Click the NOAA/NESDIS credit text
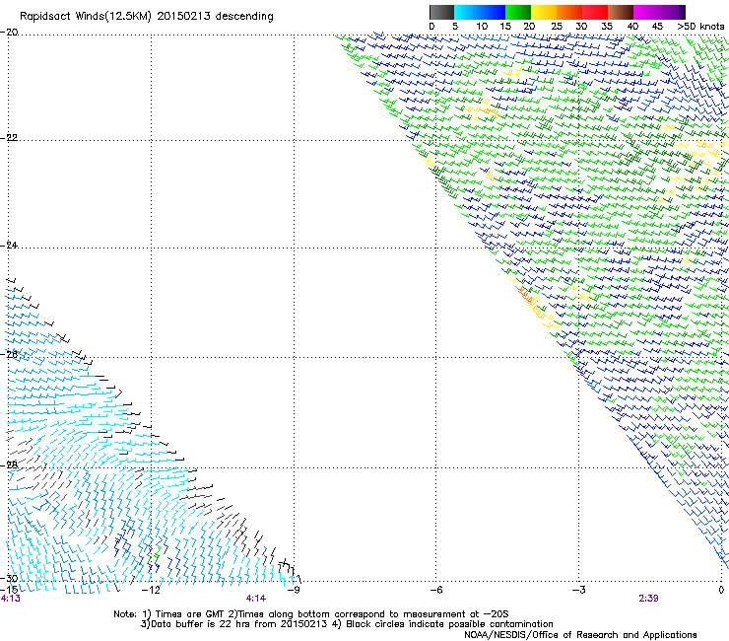729x641 pixels. 580,634
